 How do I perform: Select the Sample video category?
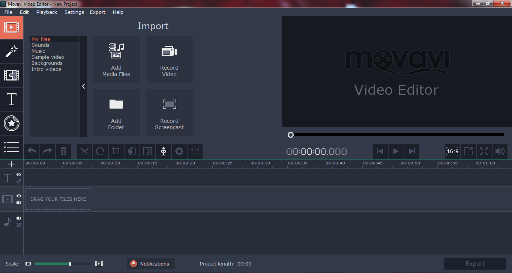point(48,57)
